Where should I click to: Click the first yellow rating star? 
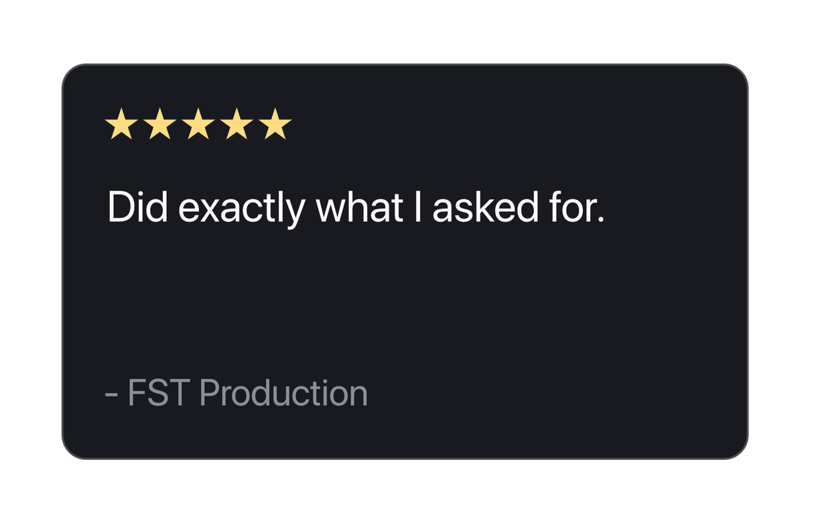click(x=121, y=125)
